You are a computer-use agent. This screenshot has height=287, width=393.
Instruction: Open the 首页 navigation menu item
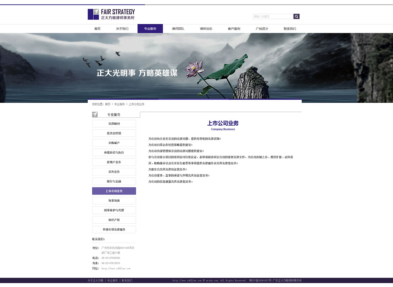pyautogui.click(x=97, y=29)
